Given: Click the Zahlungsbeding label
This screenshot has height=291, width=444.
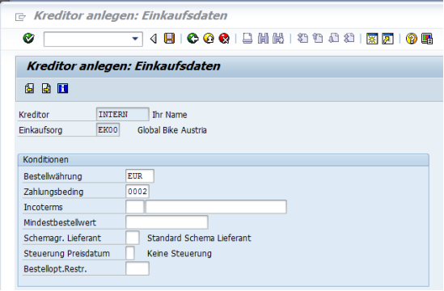Looking at the screenshot, I should click(x=53, y=192).
